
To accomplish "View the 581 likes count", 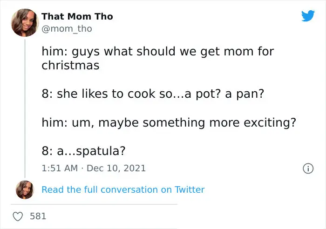I will point(38,216).
